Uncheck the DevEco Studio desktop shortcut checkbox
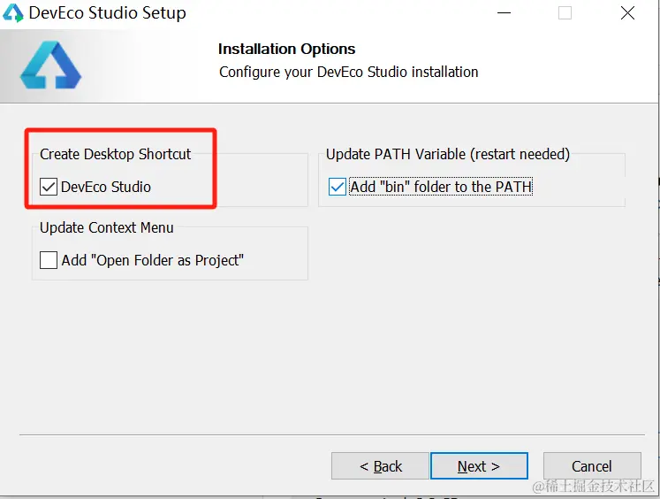Image resolution: width=660 pixels, height=499 pixels. click(49, 187)
